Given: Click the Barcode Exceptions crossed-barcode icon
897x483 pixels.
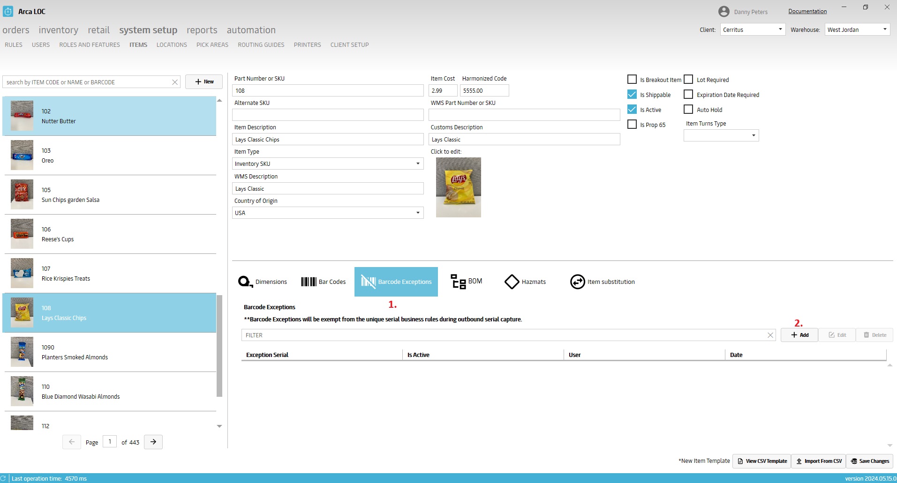Looking at the screenshot, I should 368,282.
